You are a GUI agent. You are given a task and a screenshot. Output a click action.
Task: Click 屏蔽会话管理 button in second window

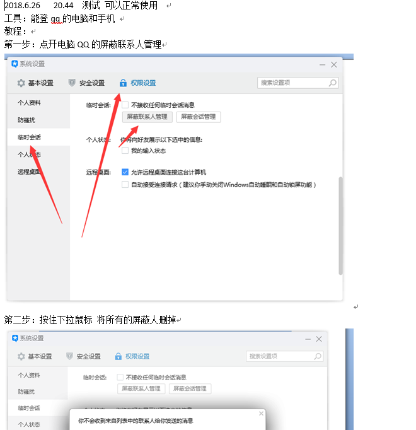point(190,388)
